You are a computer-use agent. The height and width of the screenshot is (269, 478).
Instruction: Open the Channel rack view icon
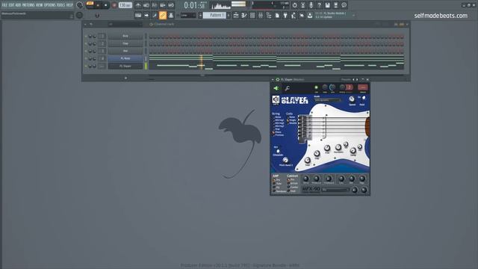point(252,15)
